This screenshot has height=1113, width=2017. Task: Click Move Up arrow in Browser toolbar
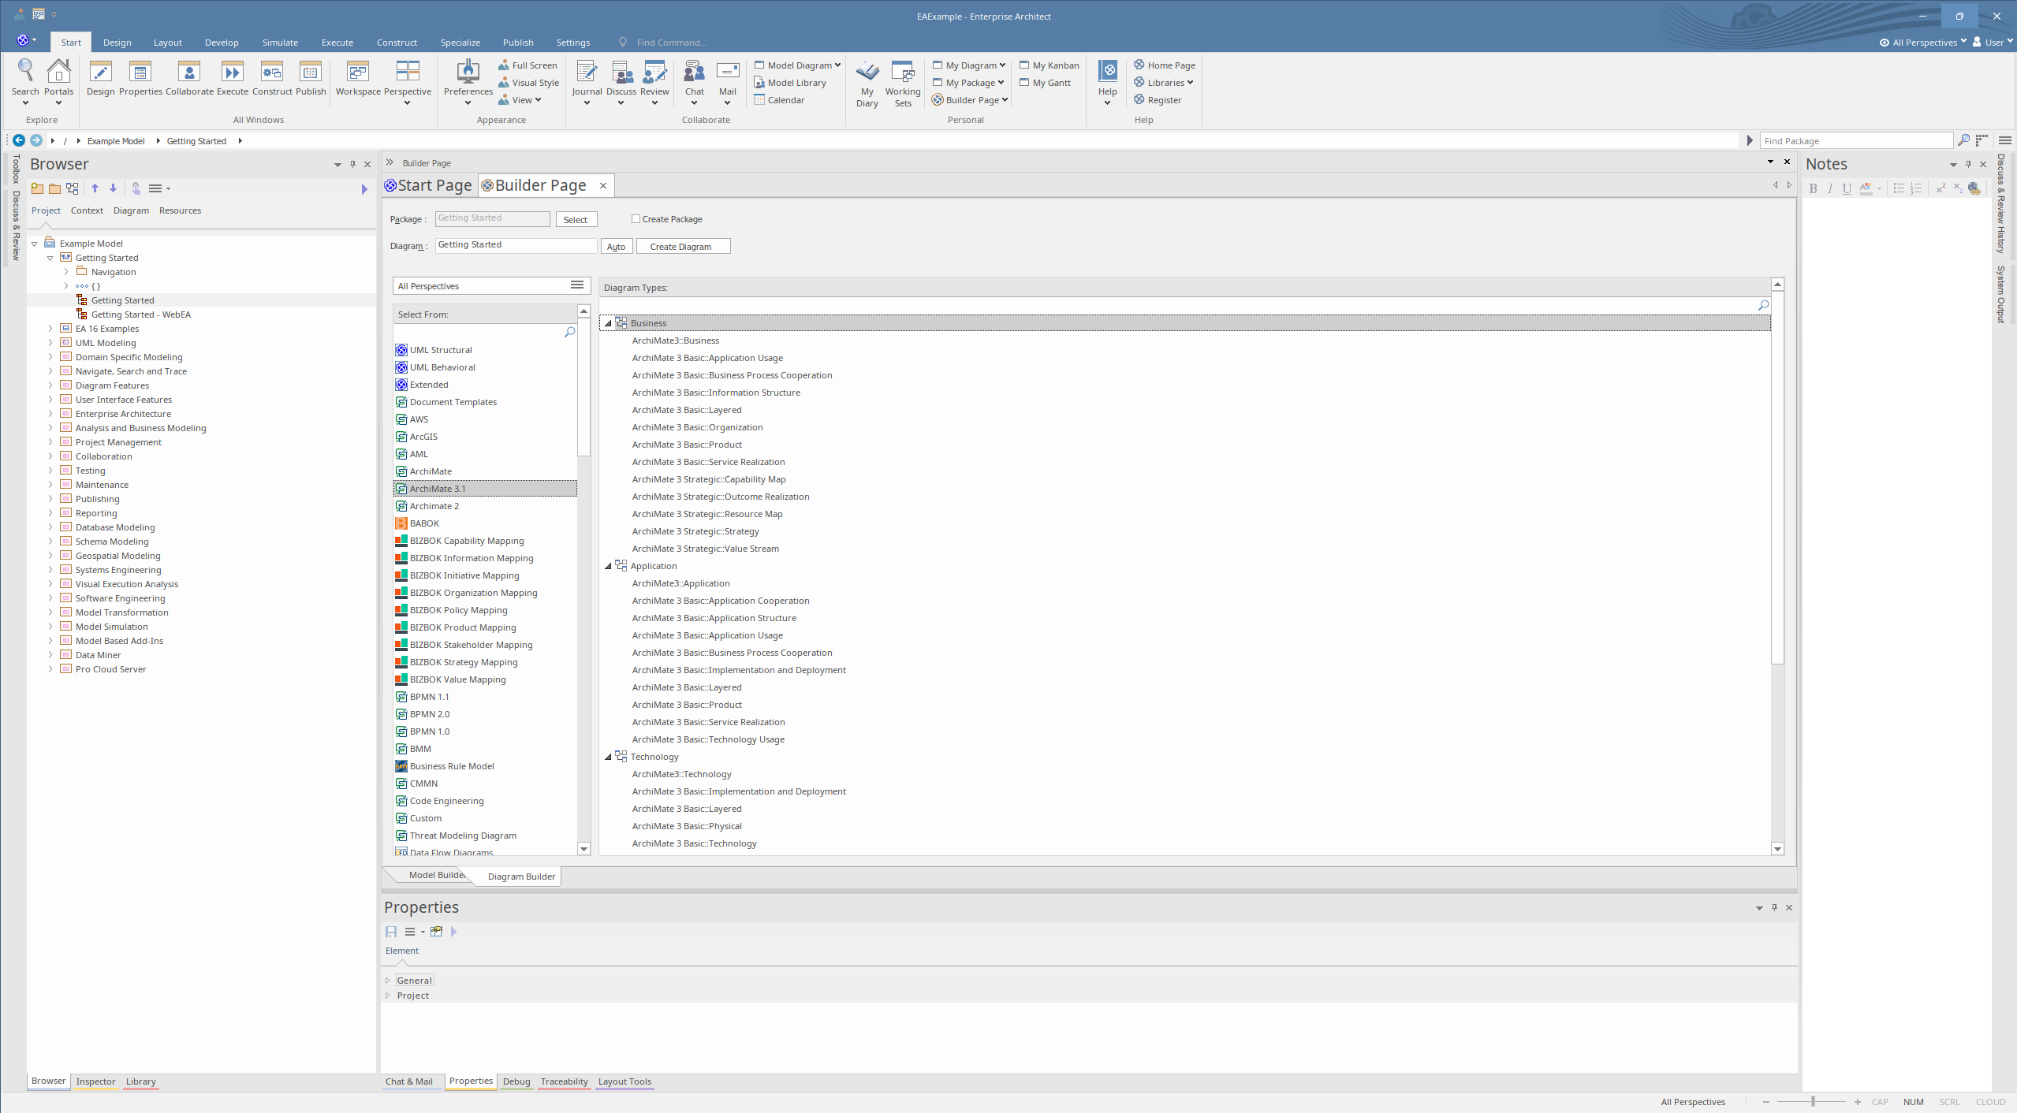pos(95,188)
